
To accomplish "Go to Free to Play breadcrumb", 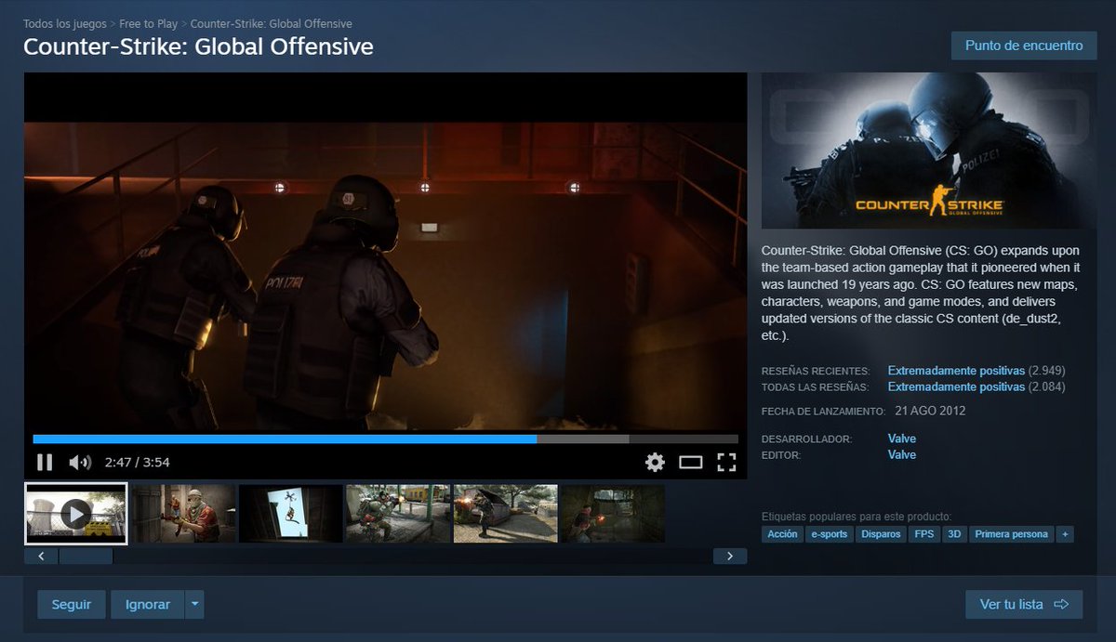I will [x=149, y=23].
